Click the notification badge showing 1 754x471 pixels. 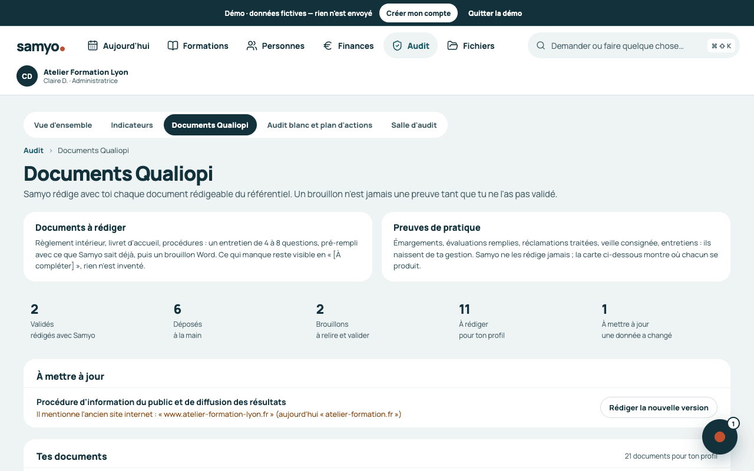(733, 423)
